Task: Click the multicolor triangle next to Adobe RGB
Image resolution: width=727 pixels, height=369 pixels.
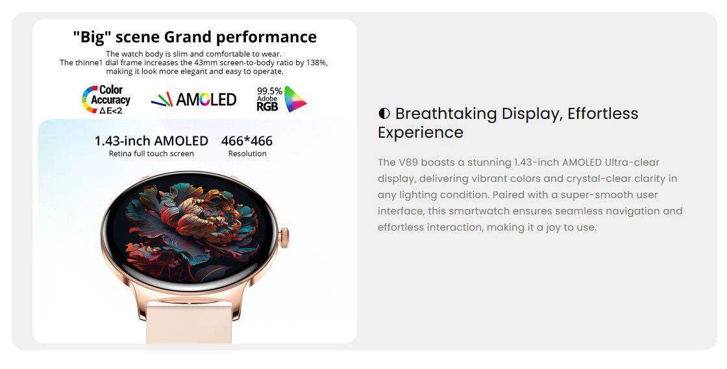Action: pos(295,99)
